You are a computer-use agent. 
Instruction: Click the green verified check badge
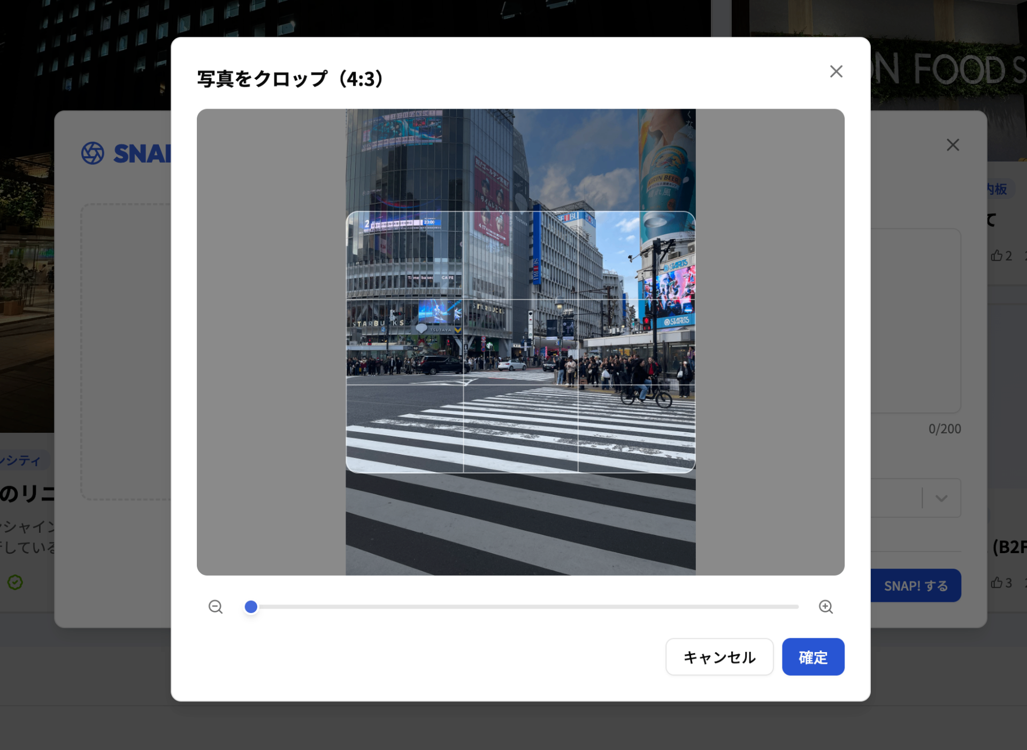pos(15,582)
